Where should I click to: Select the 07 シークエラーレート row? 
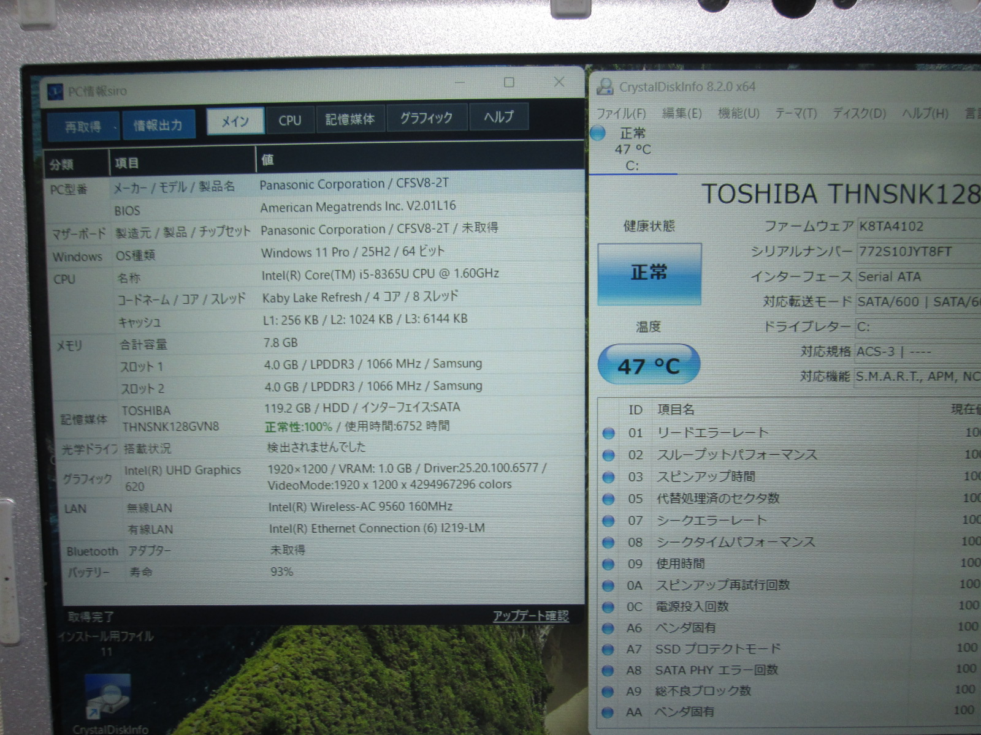[790, 521]
